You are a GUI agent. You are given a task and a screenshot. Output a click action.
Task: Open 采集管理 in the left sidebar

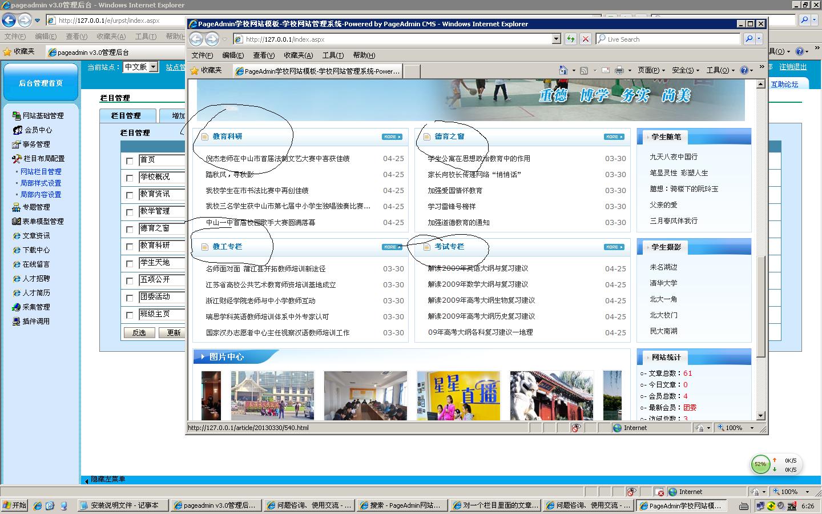tap(36, 307)
